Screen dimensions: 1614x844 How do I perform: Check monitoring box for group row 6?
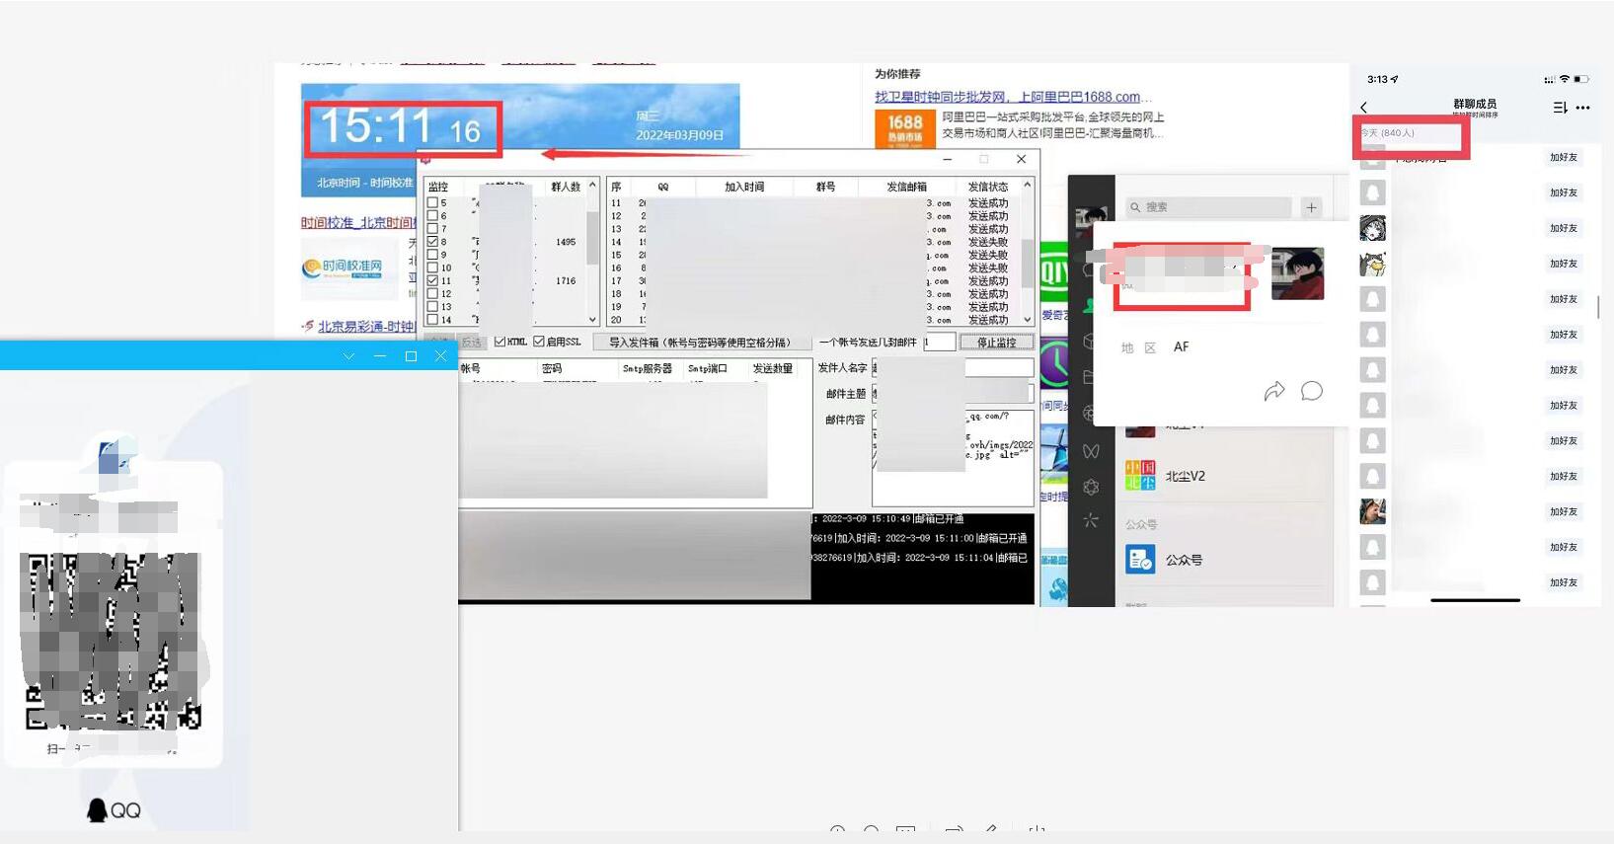(x=432, y=215)
